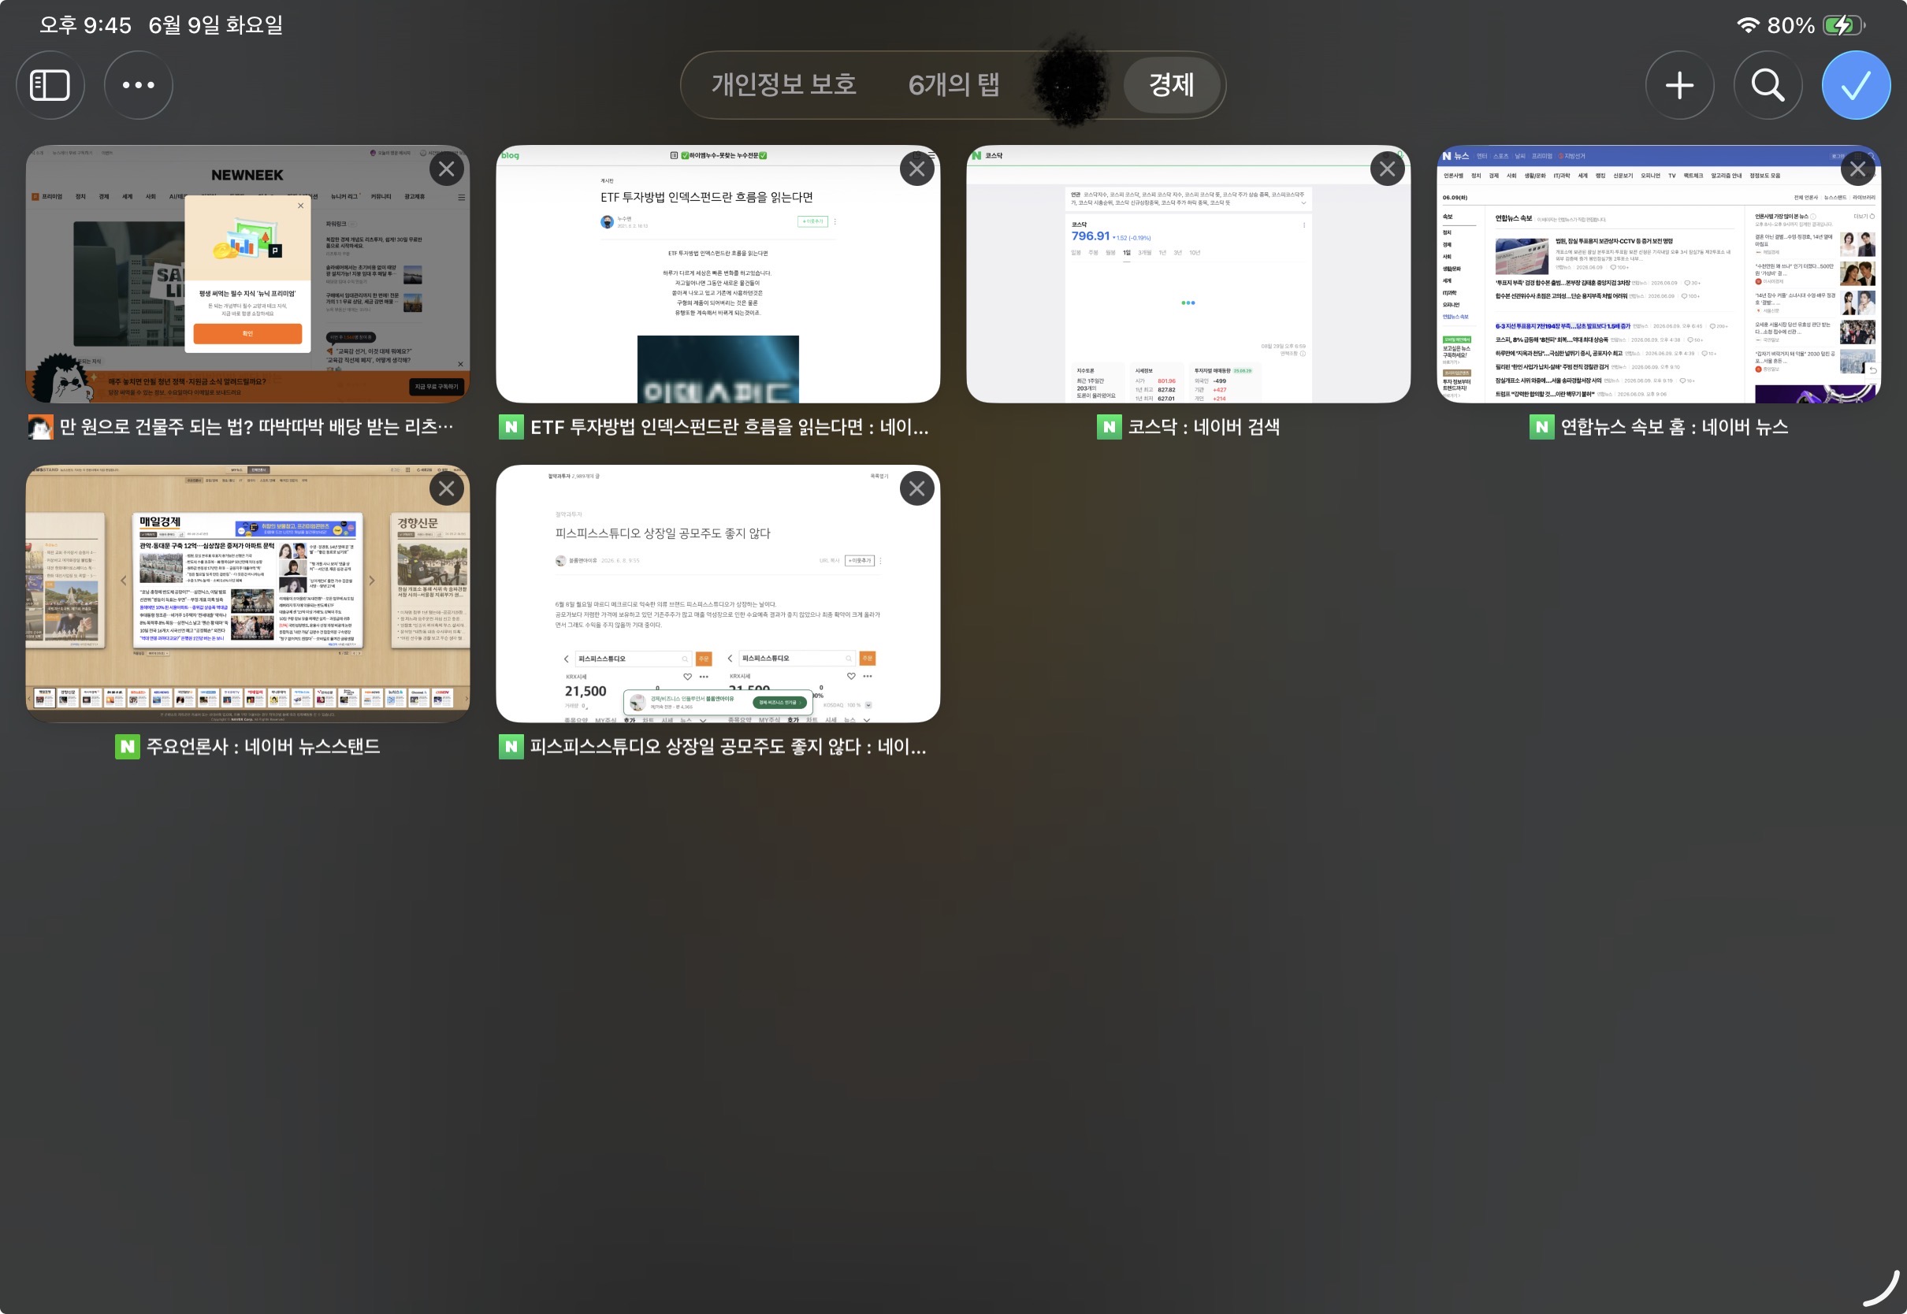Image resolution: width=1907 pixels, height=1314 pixels.
Task: Open the NEWNEEK page thumbnail
Action: tap(248, 274)
